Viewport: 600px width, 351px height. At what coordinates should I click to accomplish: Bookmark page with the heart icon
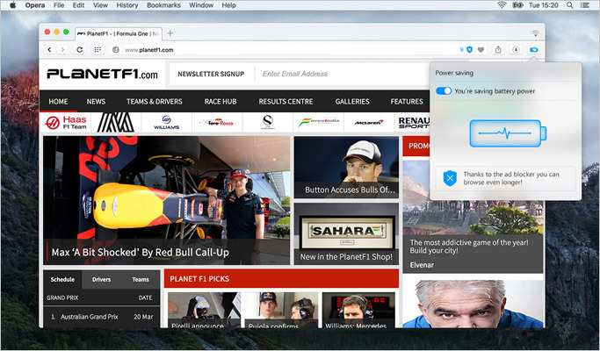click(481, 50)
